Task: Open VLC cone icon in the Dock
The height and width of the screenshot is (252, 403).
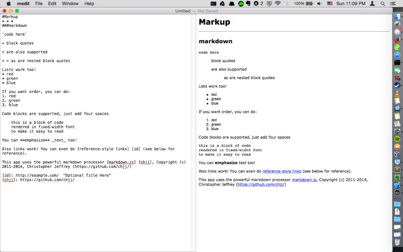Action: [x=397, y=93]
